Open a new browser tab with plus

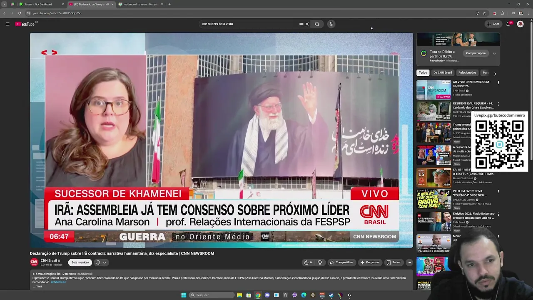pos(169,4)
